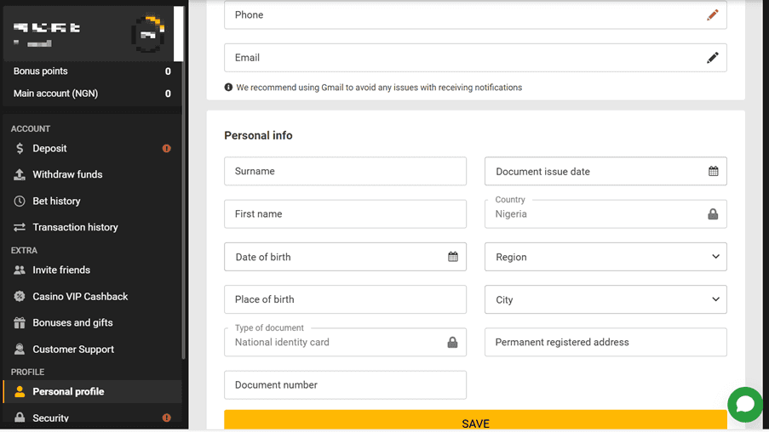Image resolution: width=769 pixels, height=432 pixels.
Task: Click the chip icon for Casino VIP Cashback
Action: click(19, 296)
